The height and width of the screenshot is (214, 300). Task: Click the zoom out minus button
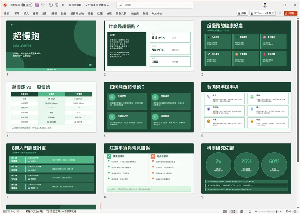(256, 212)
